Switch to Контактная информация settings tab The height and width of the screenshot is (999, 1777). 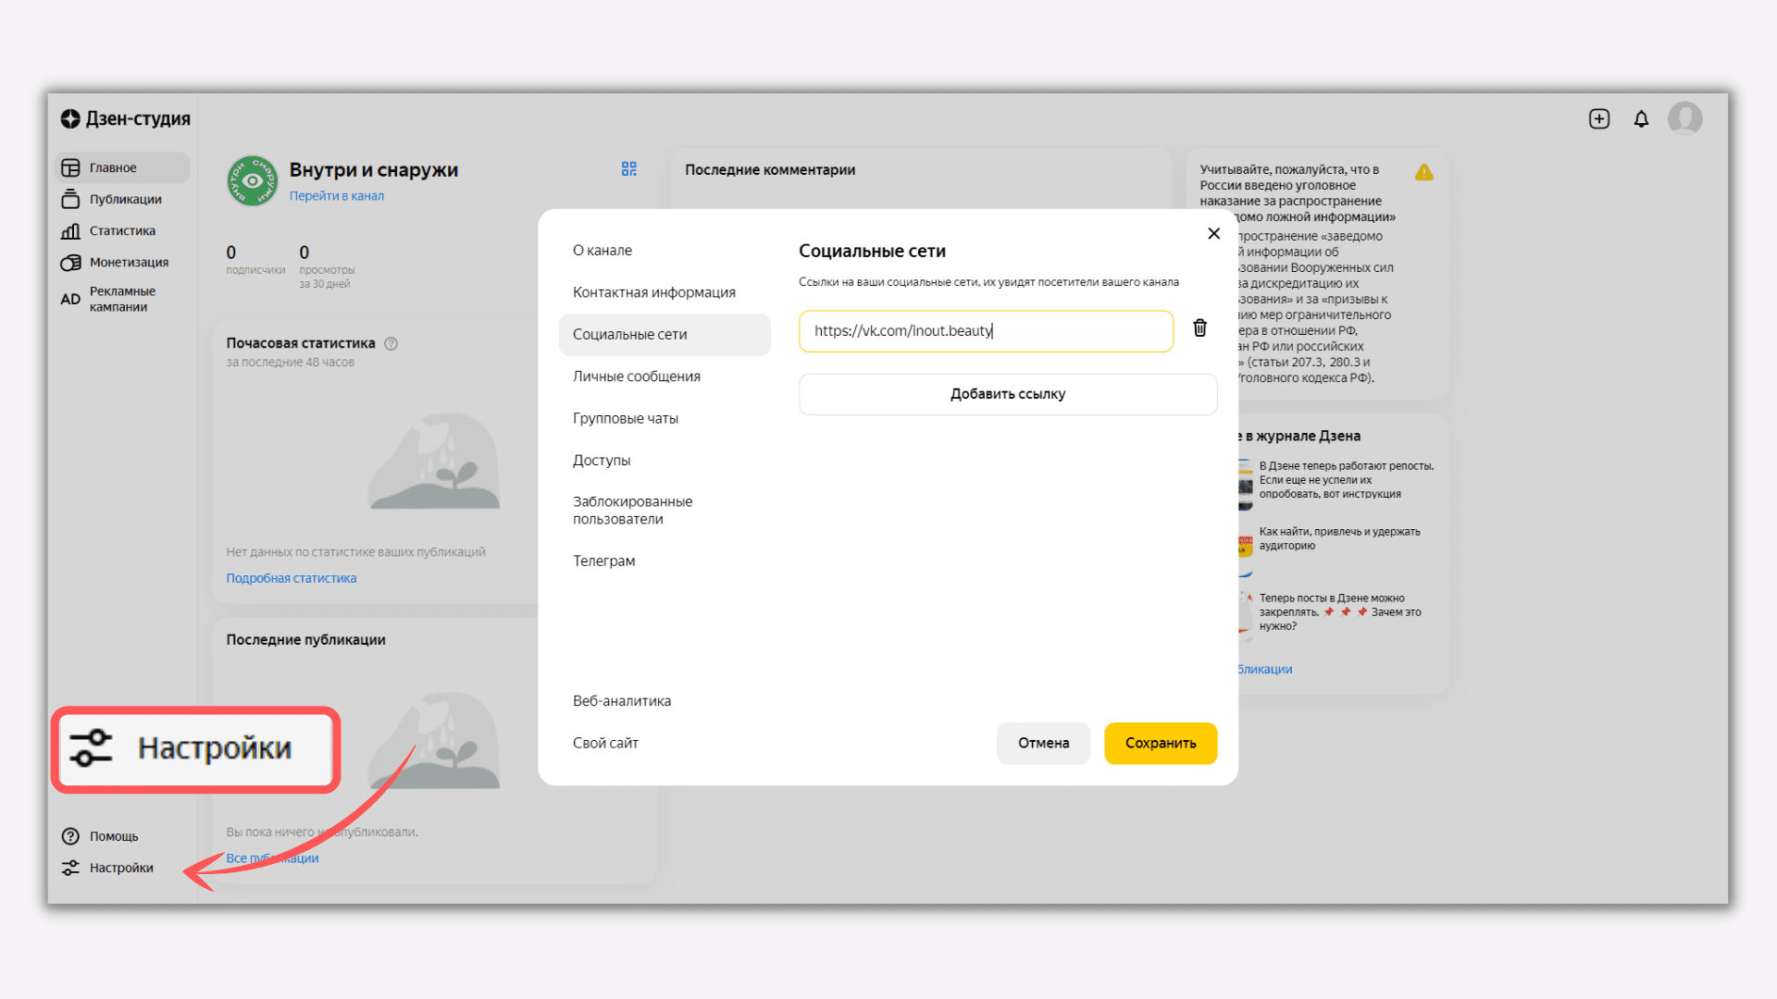pos(653,292)
